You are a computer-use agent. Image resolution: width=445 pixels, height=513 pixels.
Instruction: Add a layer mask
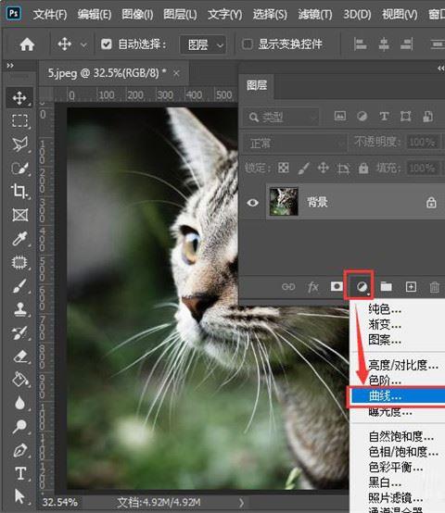click(x=337, y=287)
